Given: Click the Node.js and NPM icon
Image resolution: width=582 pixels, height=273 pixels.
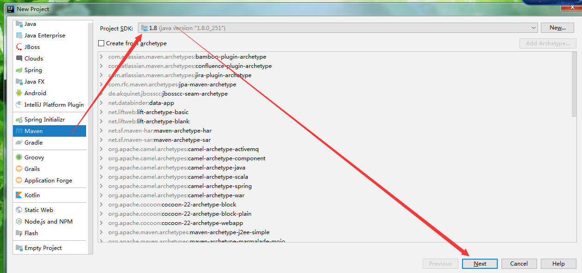Looking at the screenshot, I should (19, 222).
